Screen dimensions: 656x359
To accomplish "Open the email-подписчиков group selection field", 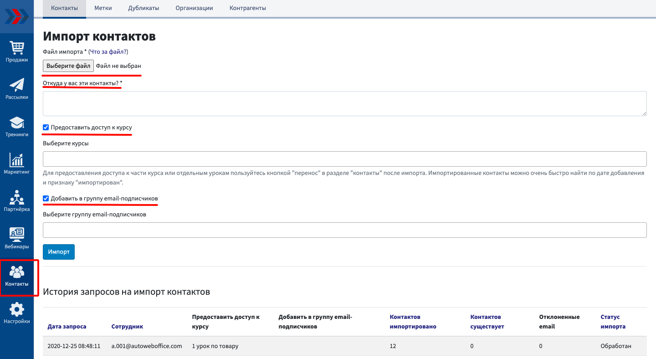I will 344,230.
